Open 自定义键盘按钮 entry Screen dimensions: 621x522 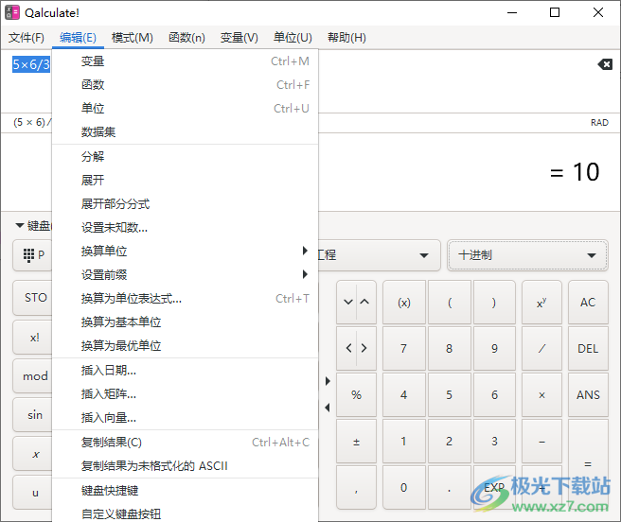click(186, 513)
